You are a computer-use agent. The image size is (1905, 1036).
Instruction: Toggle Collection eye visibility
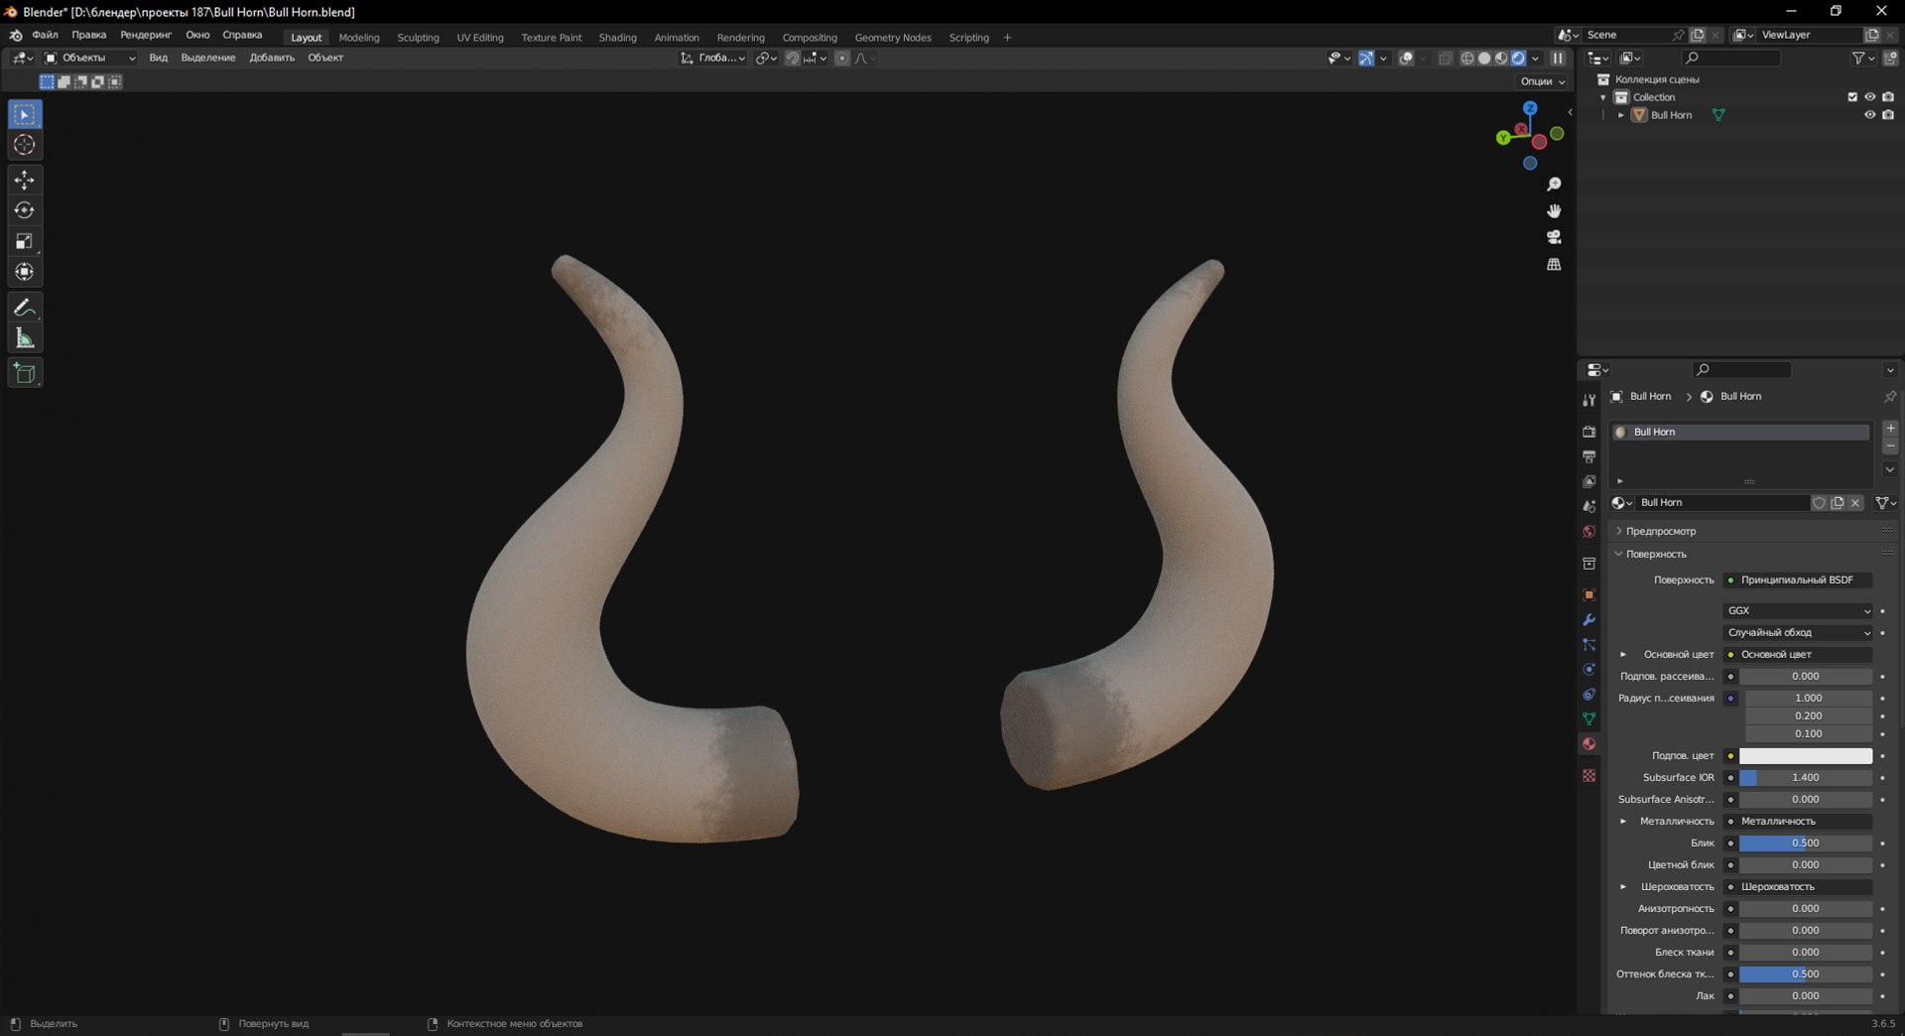click(x=1869, y=97)
